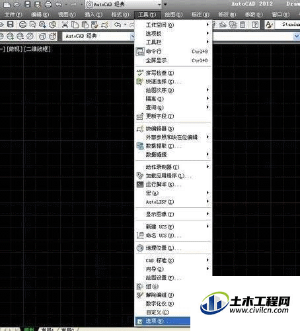
Task: Click the New file icon in quick access toolbar
Action: click(7, 4)
